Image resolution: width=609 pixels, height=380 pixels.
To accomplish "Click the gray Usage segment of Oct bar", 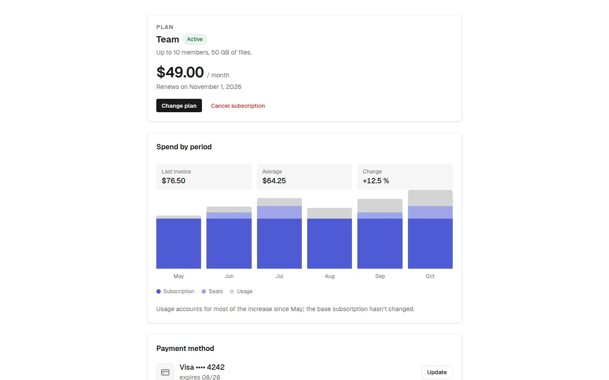I will coord(430,198).
